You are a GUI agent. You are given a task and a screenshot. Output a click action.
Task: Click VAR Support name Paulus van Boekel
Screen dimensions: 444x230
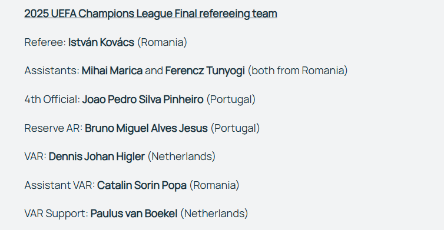coord(134,214)
